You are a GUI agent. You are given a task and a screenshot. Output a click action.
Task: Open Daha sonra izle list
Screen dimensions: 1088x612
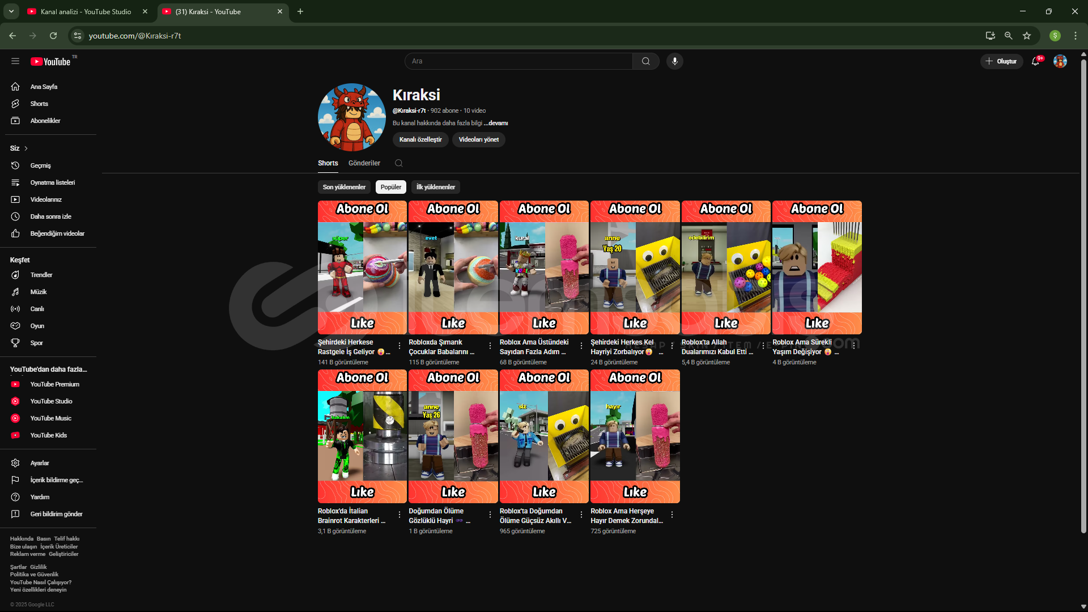[x=51, y=216]
